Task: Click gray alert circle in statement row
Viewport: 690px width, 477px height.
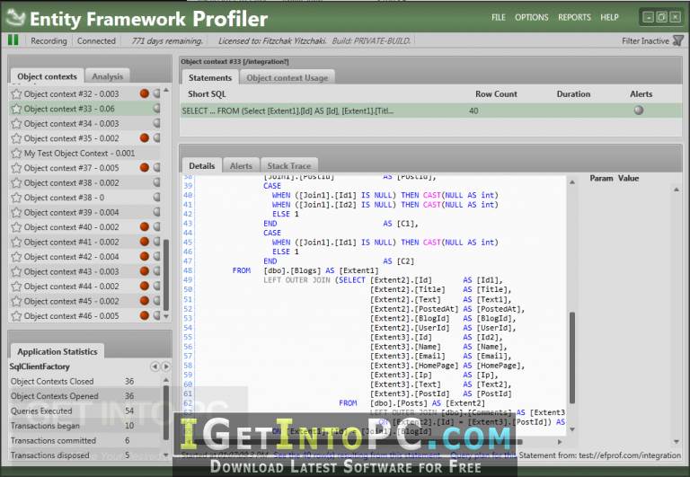Action: tap(639, 110)
